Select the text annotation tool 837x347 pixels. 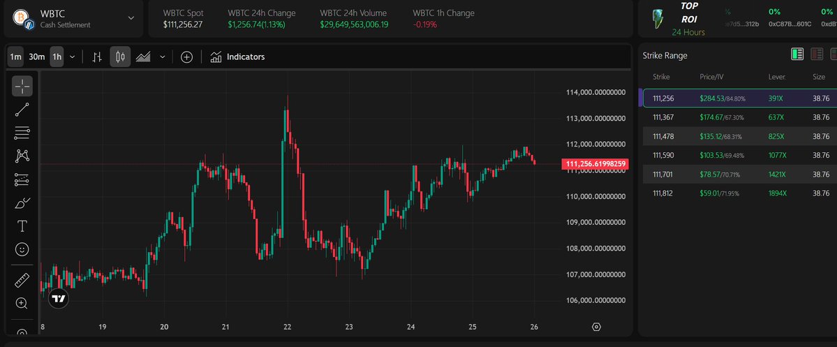[22, 226]
